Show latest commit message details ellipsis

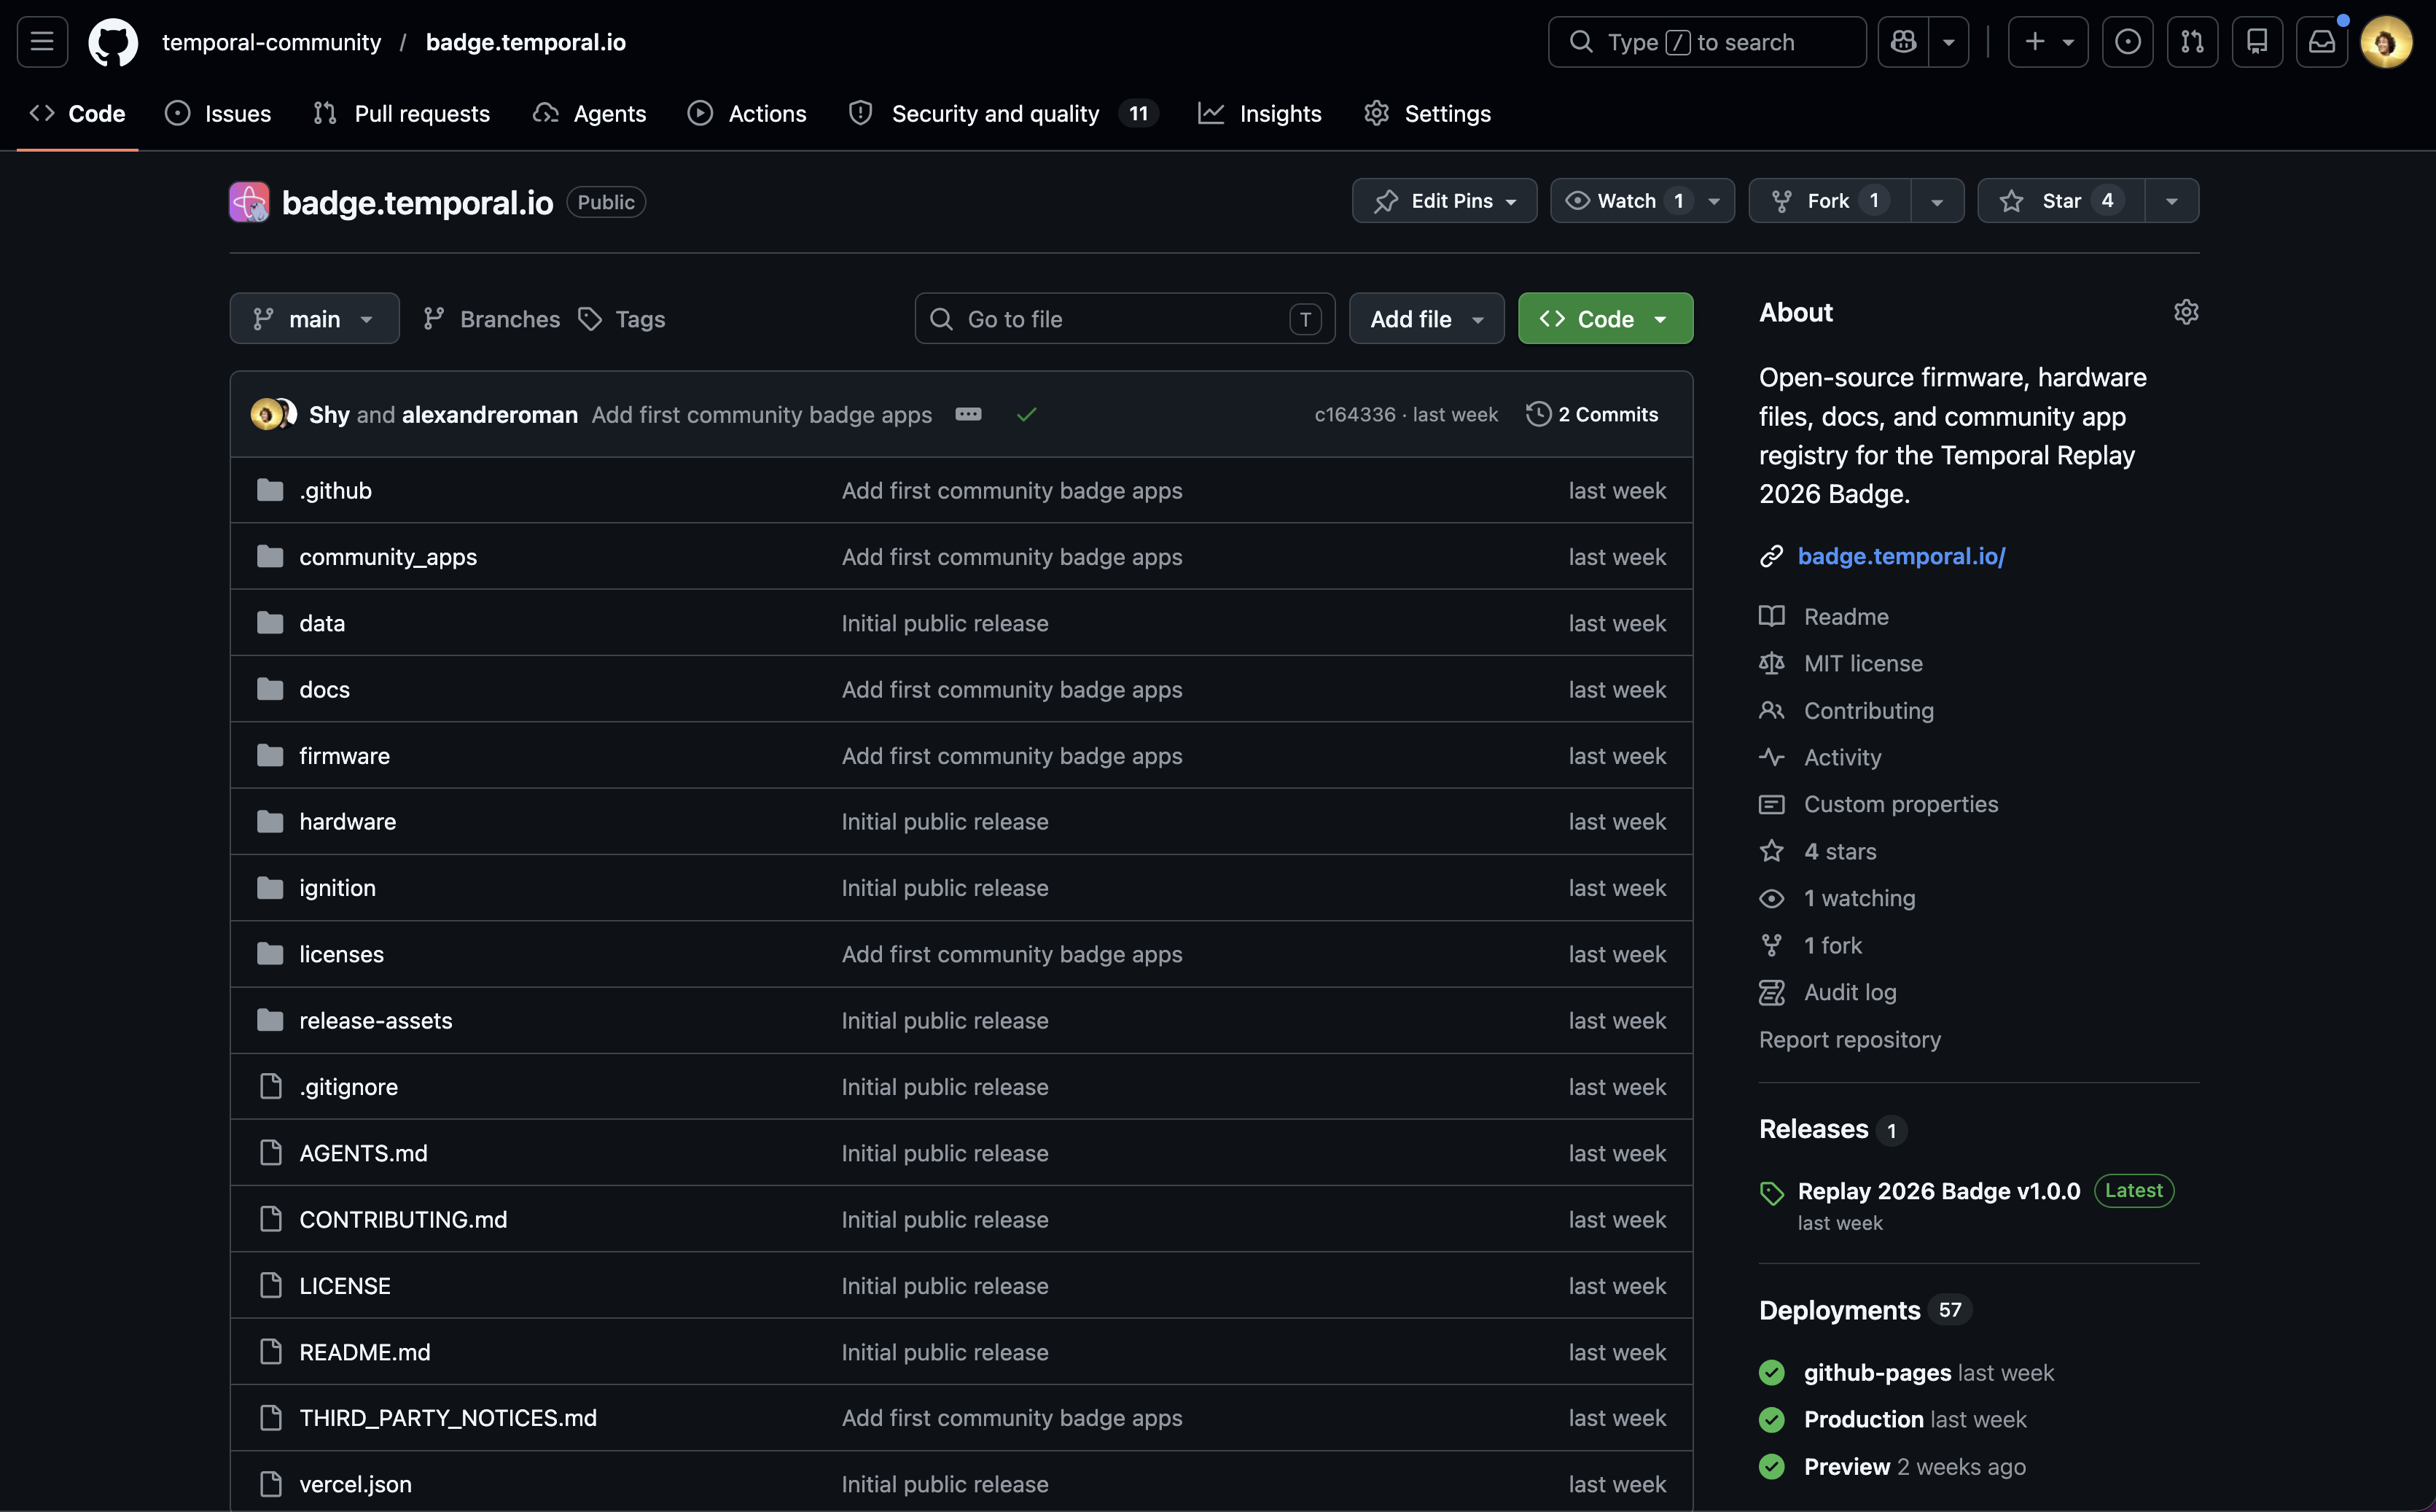click(969, 414)
